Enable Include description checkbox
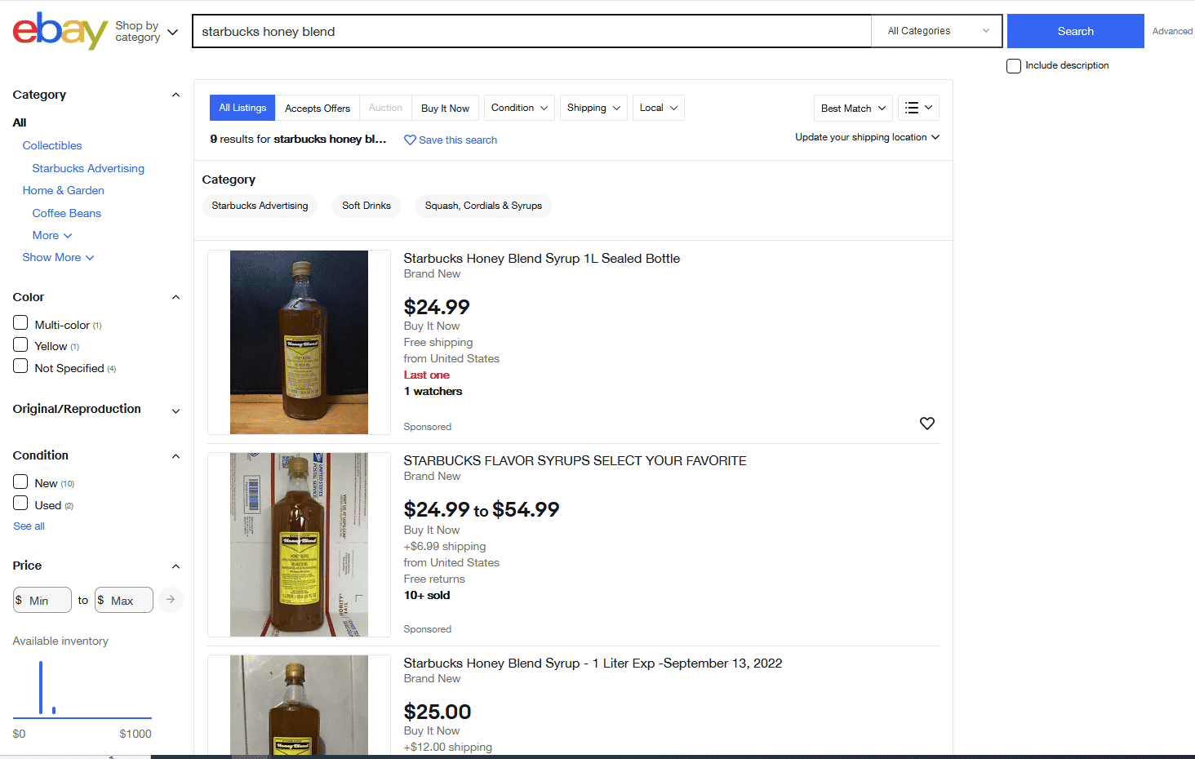 pos(1014,66)
